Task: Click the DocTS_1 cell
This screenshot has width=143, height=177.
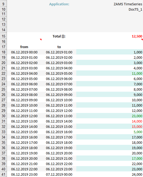Action: click(x=135, y=10)
